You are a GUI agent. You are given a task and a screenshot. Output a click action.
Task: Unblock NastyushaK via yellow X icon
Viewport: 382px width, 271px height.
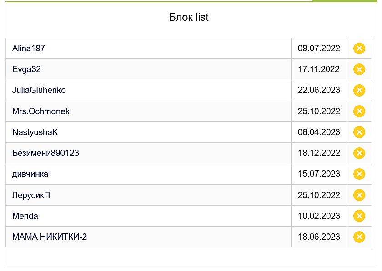pyautogui.click(x=359, y=132)
